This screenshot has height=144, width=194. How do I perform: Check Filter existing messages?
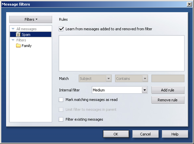(x=61, y=119)
